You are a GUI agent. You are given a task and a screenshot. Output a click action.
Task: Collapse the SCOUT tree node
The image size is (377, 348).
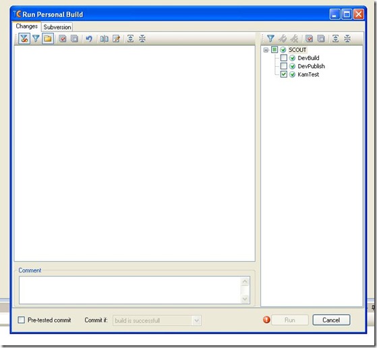[x=266, y=50]
